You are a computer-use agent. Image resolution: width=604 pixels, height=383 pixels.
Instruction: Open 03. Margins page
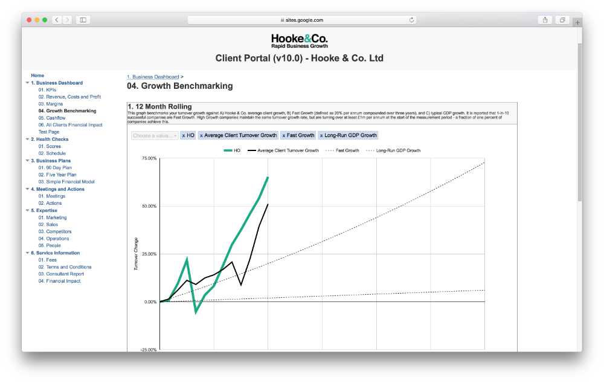point(51,104)
